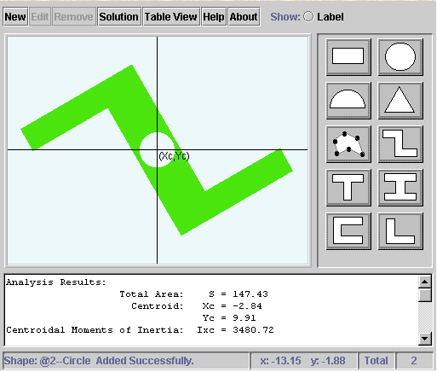
Task: Select the circle shape tool
Action: (x=400, y=57)
